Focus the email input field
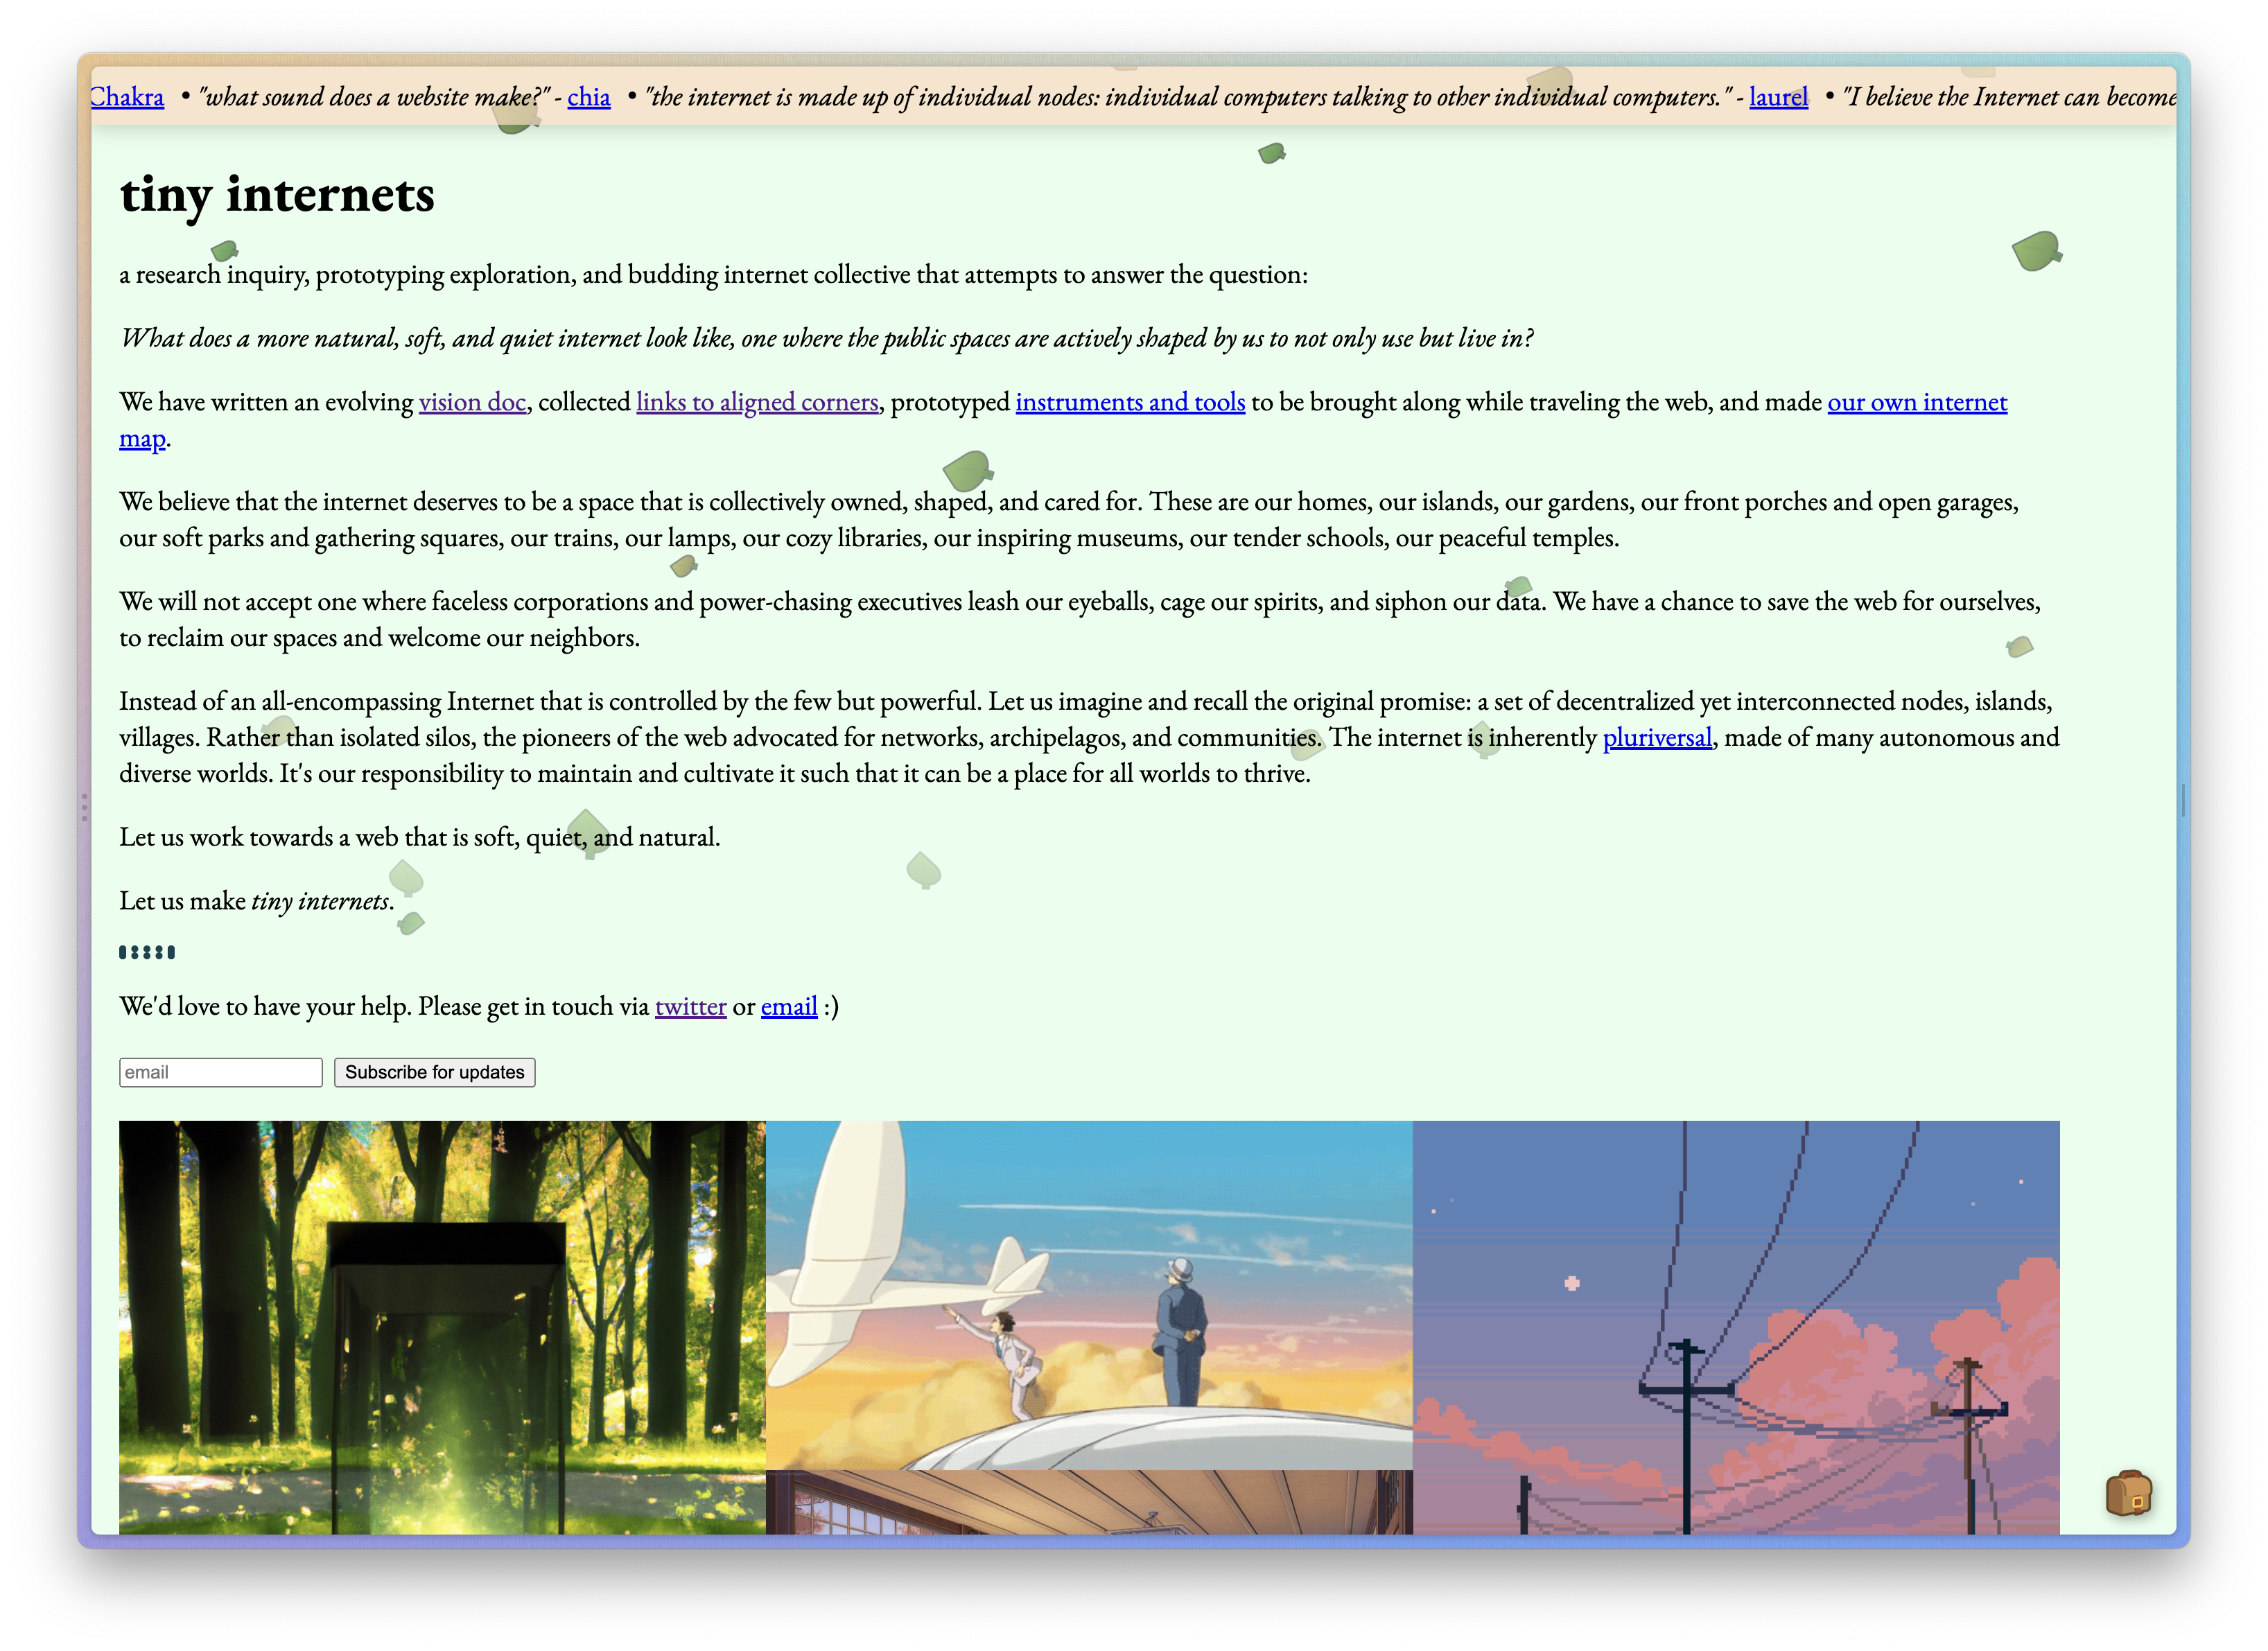Image resolution: width=2268 pixels, height=1651 pixels. pos(220,1072)
